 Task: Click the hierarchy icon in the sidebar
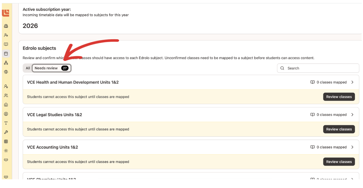(5, 62)
